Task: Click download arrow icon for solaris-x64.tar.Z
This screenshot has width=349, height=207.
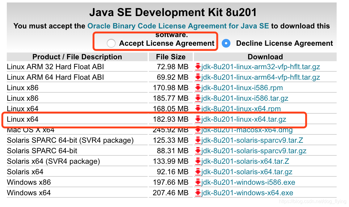Action: pos(198,161)
